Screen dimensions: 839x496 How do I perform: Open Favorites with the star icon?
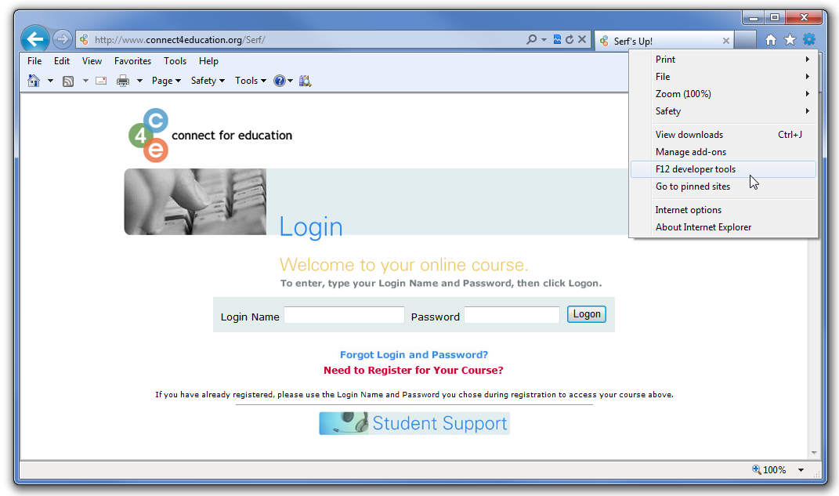click(790, 40)
